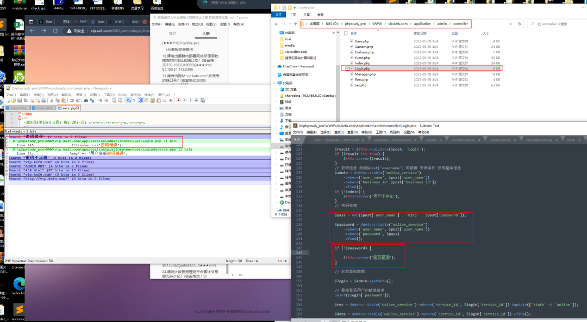Click the Replace icon in Notepad++ toolbar
The width and height of the screenshot is (587, 322).
(92, 101)
